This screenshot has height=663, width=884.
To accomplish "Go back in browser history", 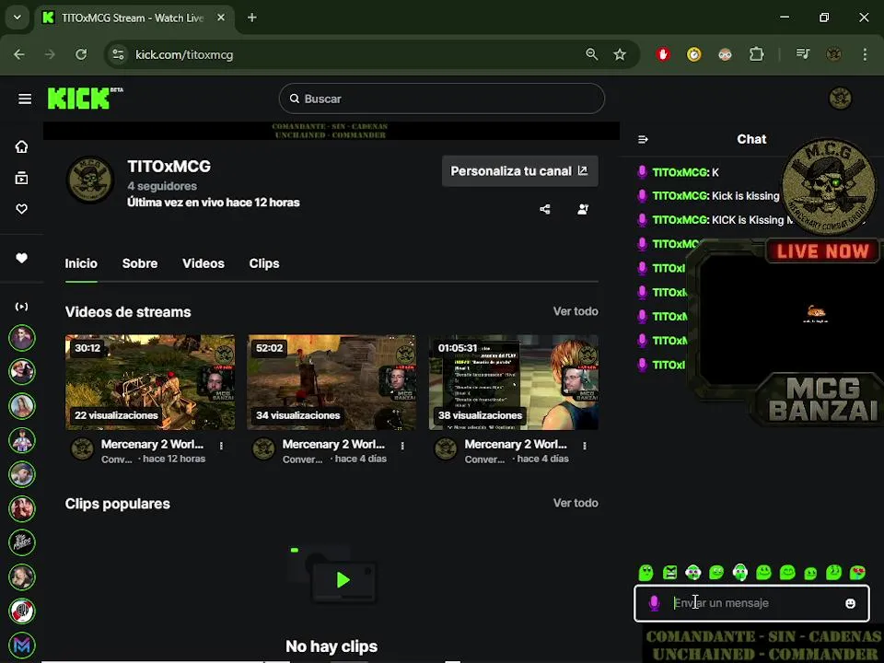I will (x=19, y=54).
